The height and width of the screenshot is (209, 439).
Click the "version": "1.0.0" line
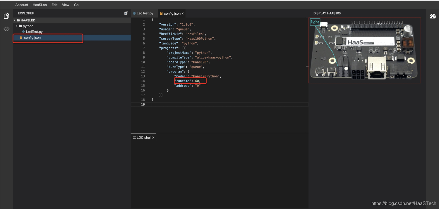(x=177, y=25)
